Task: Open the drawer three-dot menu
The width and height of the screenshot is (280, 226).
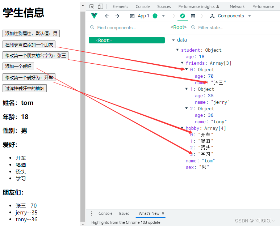Action: click(92, 213)
